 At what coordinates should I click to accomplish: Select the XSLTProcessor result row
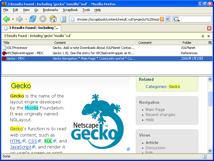coord(107,48)
